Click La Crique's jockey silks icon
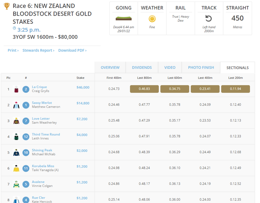This screenshot has width=260, height=203. (x=16, y=89)
